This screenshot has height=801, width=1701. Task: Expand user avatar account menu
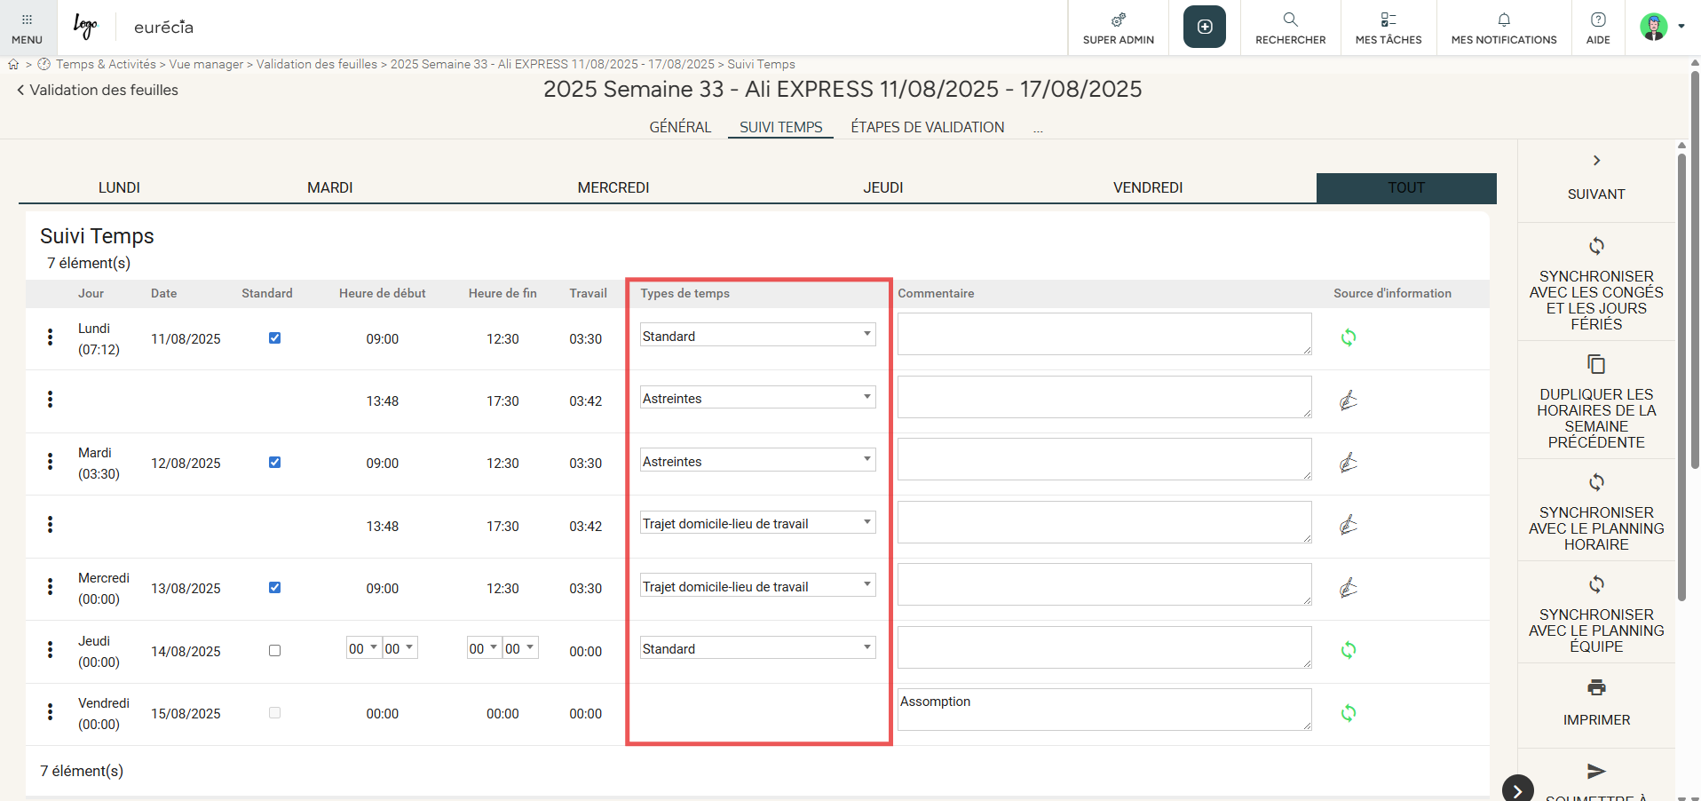click(x=1662, y=27)
